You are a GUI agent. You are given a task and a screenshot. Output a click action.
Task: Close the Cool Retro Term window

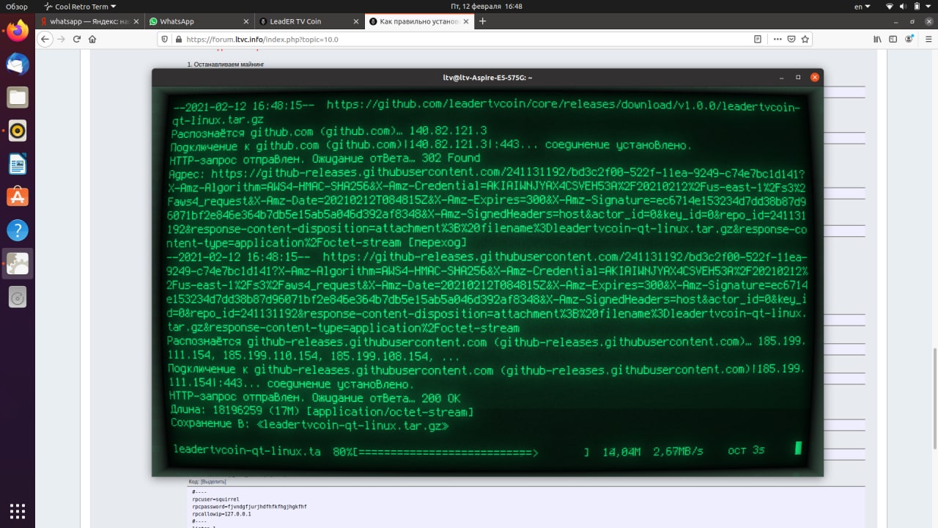(814, 77)
